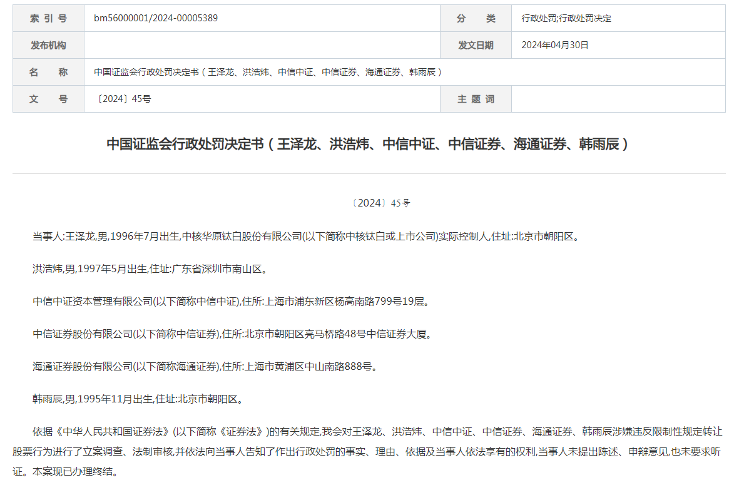Click the line 韩雨辰,男,1995年11月出生
The width and height of the screenshot is (739, 490).
[x=138, y=399]
